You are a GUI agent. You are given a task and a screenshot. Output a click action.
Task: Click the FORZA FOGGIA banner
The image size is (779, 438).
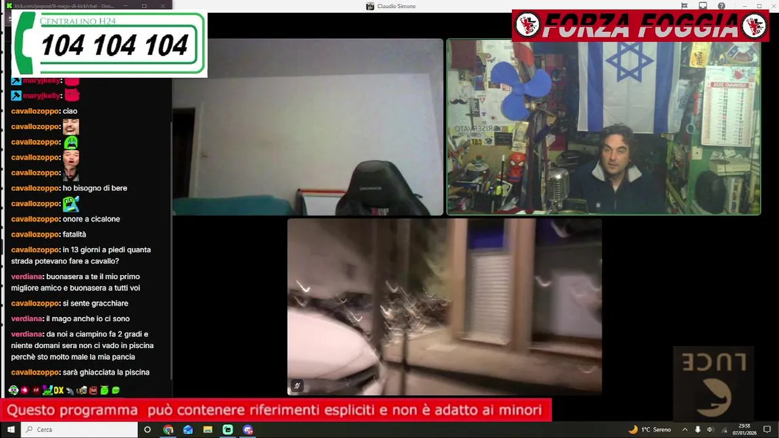pyautogui.click(x=641, y=26)
